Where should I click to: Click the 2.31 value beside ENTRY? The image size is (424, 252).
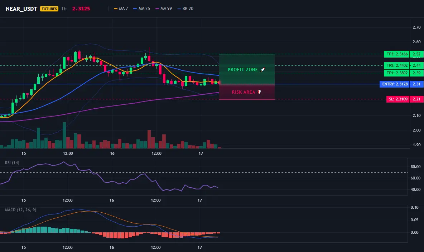click(417, 84)
